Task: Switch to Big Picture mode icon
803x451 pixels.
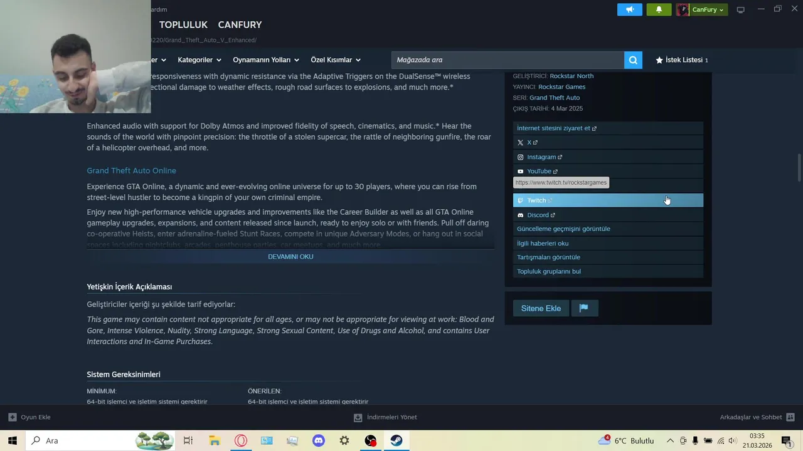Action: (740, 9)
